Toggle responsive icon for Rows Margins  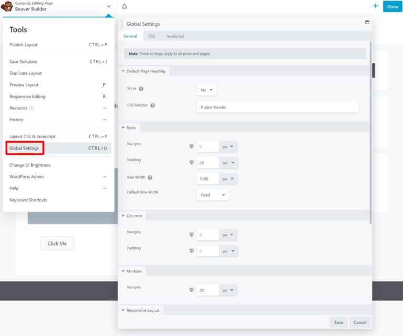tap(192, 146)
